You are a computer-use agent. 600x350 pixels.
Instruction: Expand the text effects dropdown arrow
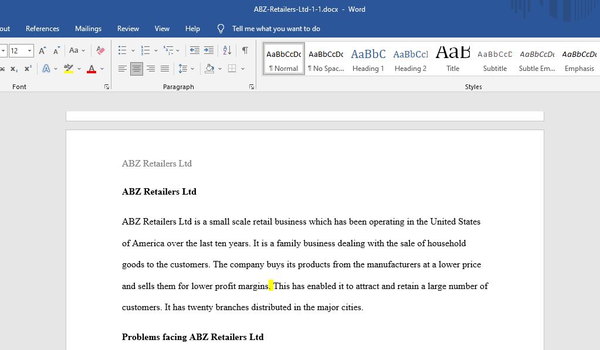point(56,69)
